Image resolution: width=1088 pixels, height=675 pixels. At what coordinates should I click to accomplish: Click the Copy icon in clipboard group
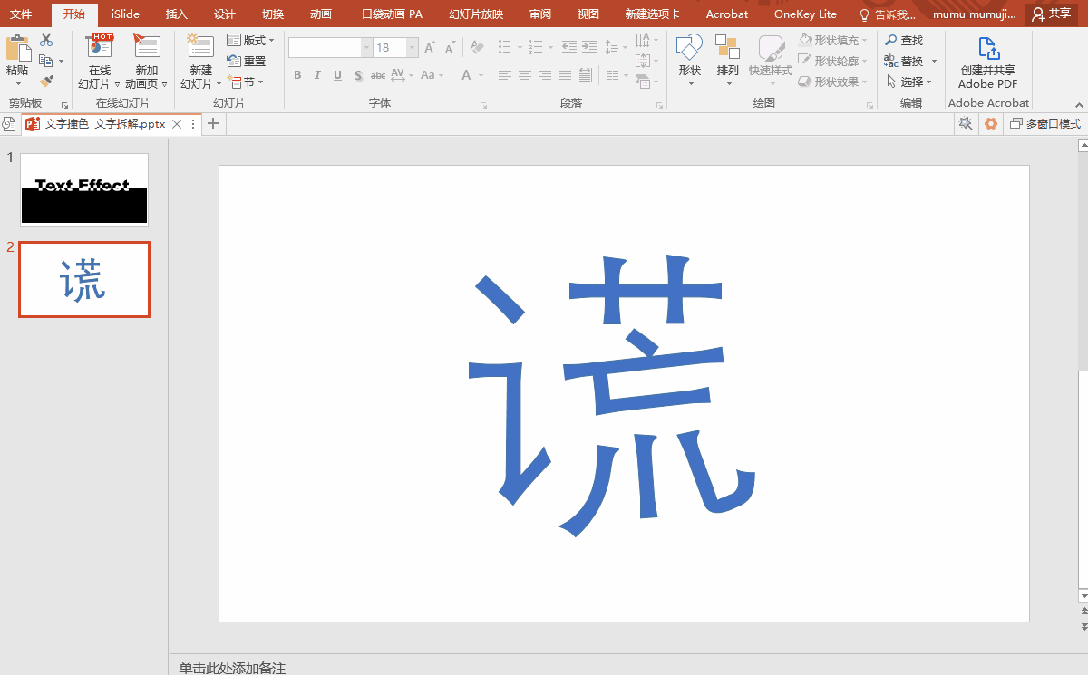(x=46, y=61)
